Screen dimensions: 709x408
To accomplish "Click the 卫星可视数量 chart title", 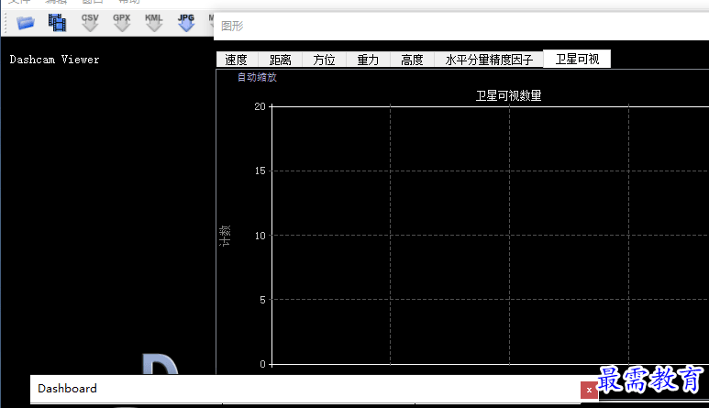I will pyautogui.click(x=508, y=95).
